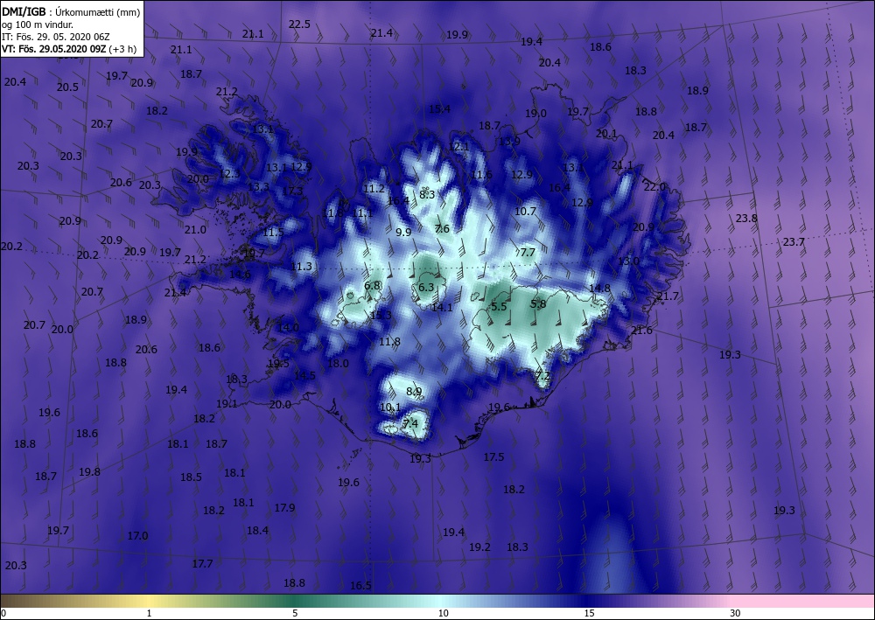Click the 11.2 value in north Iceland
Image resolution: width=875 pixels, height=620 pixels.
[x=374, y=189]
